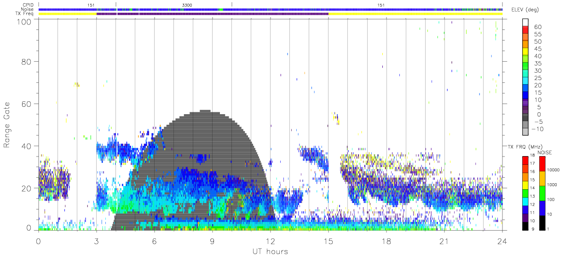
Task: Click the '11' label on TX FRQ scale
Action: 531,213
